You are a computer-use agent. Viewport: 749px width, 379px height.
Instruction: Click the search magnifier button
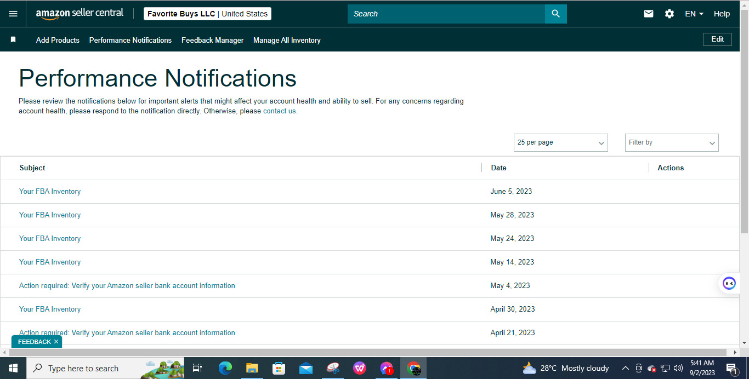pyautogui.click(x=555, y=14)
